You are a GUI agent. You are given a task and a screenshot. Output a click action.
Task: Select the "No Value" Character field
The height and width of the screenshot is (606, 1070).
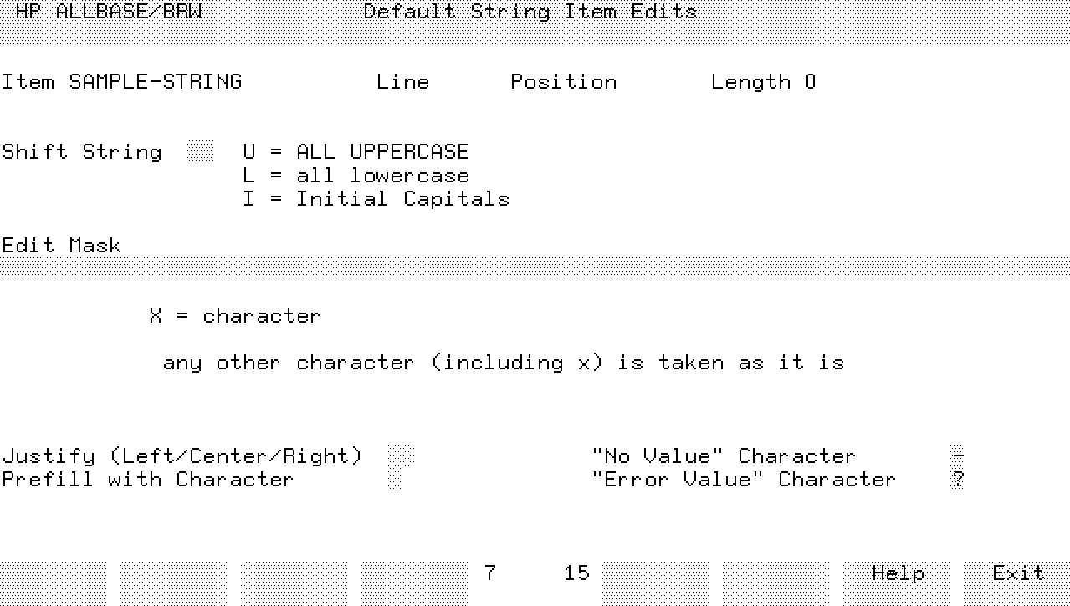958,456
